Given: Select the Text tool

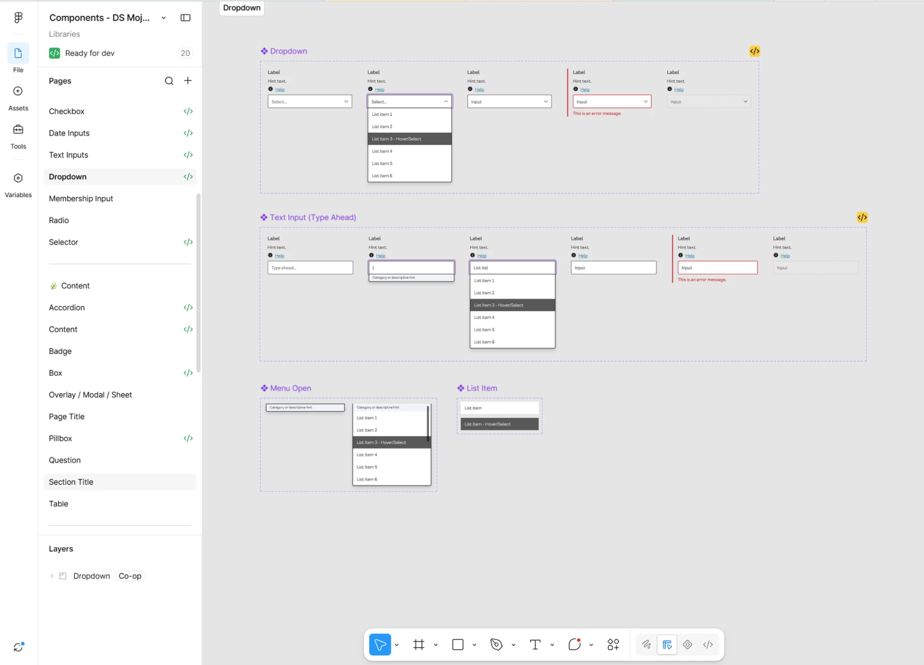Looking at the screenshot, I should [x=535, y=644].
